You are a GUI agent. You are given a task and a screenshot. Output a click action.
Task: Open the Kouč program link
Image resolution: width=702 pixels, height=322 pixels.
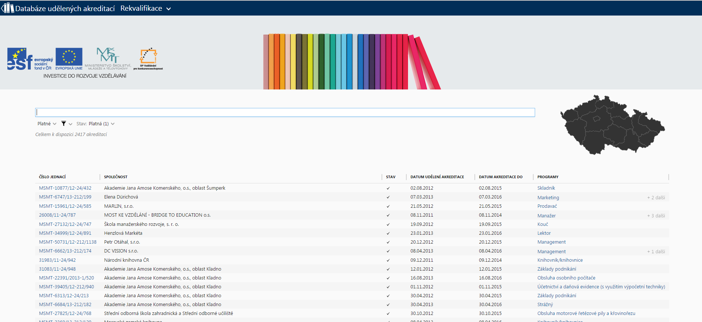[543, 224]
